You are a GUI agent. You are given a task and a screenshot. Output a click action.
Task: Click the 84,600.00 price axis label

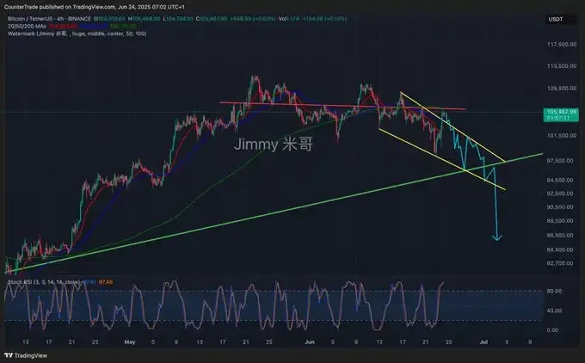click(560, 249)
